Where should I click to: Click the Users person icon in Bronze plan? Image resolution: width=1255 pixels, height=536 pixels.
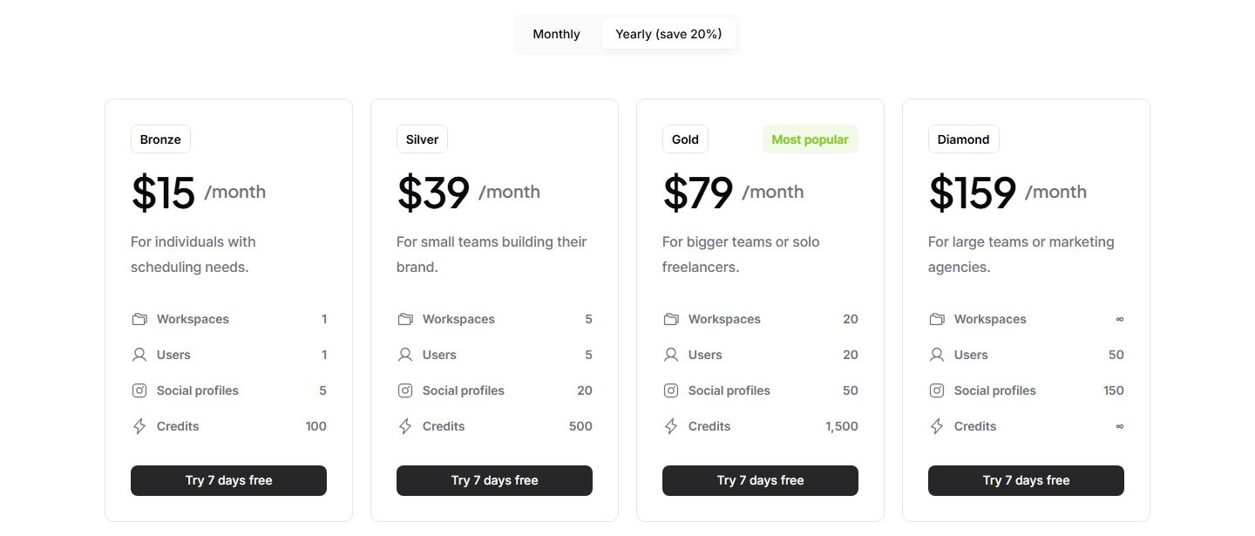pyautogui.click(x=139, y=355)
